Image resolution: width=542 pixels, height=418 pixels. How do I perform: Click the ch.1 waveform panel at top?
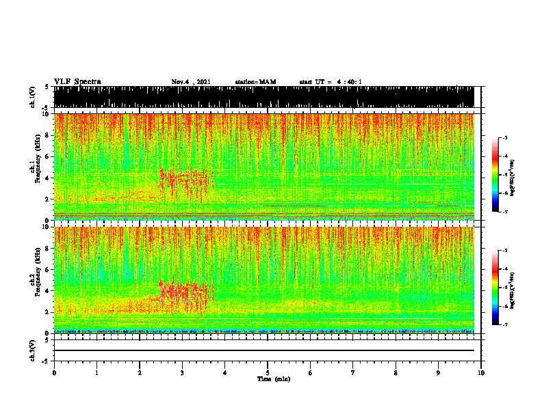coord(264,97)
